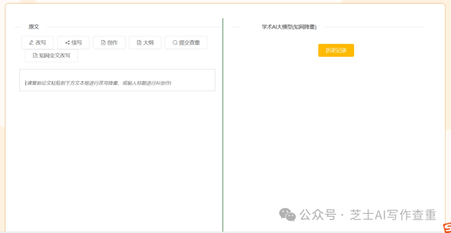
Task: Click the Sogou input method icon
Action: pyautogui.click(x=447, y=227)
